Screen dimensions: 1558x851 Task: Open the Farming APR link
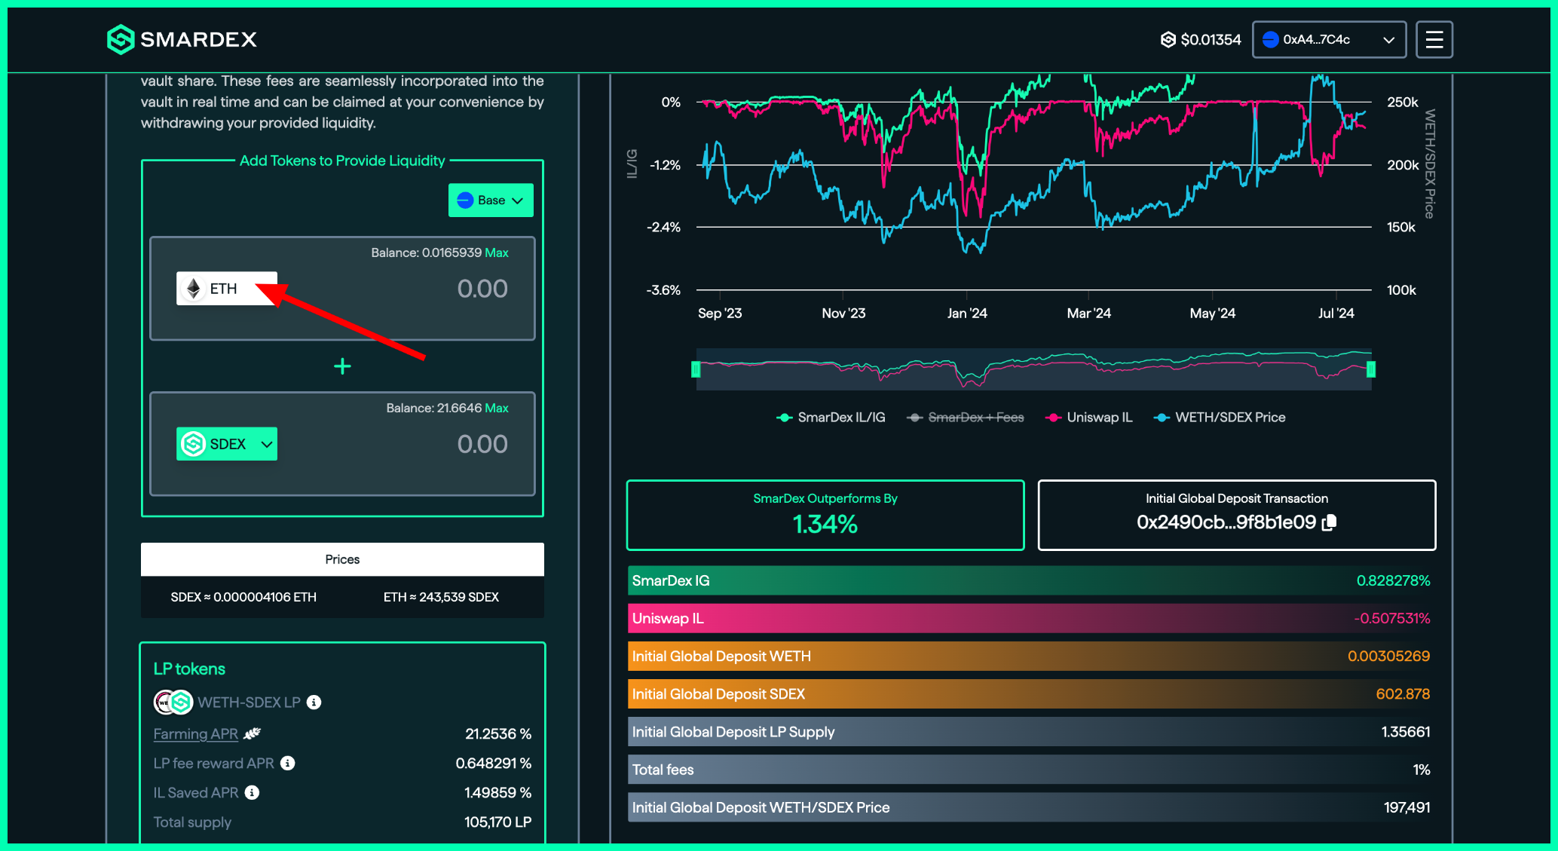pos(195,733)
